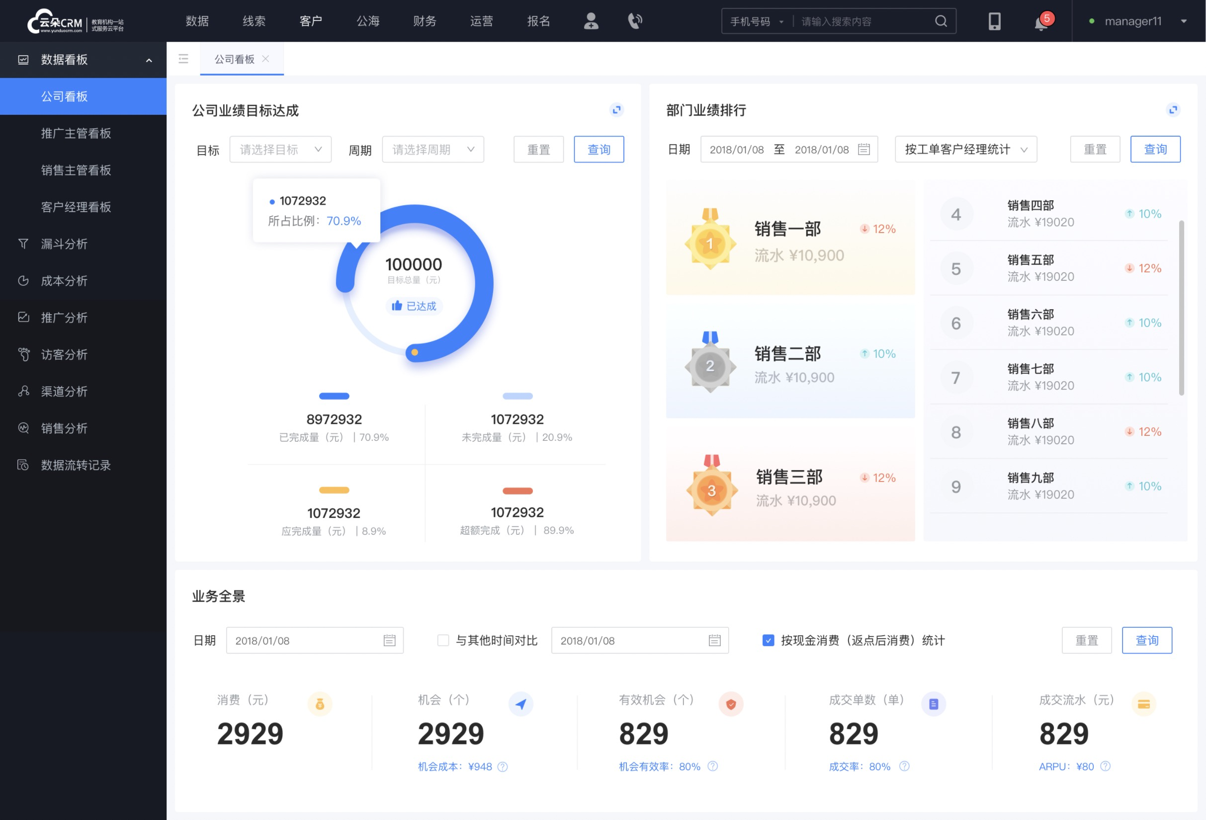This screenshot has height=820, width=1206.
Task: Open the 目标 target dropdown selector
Action: pyautogui.click(x=280, y=149)
